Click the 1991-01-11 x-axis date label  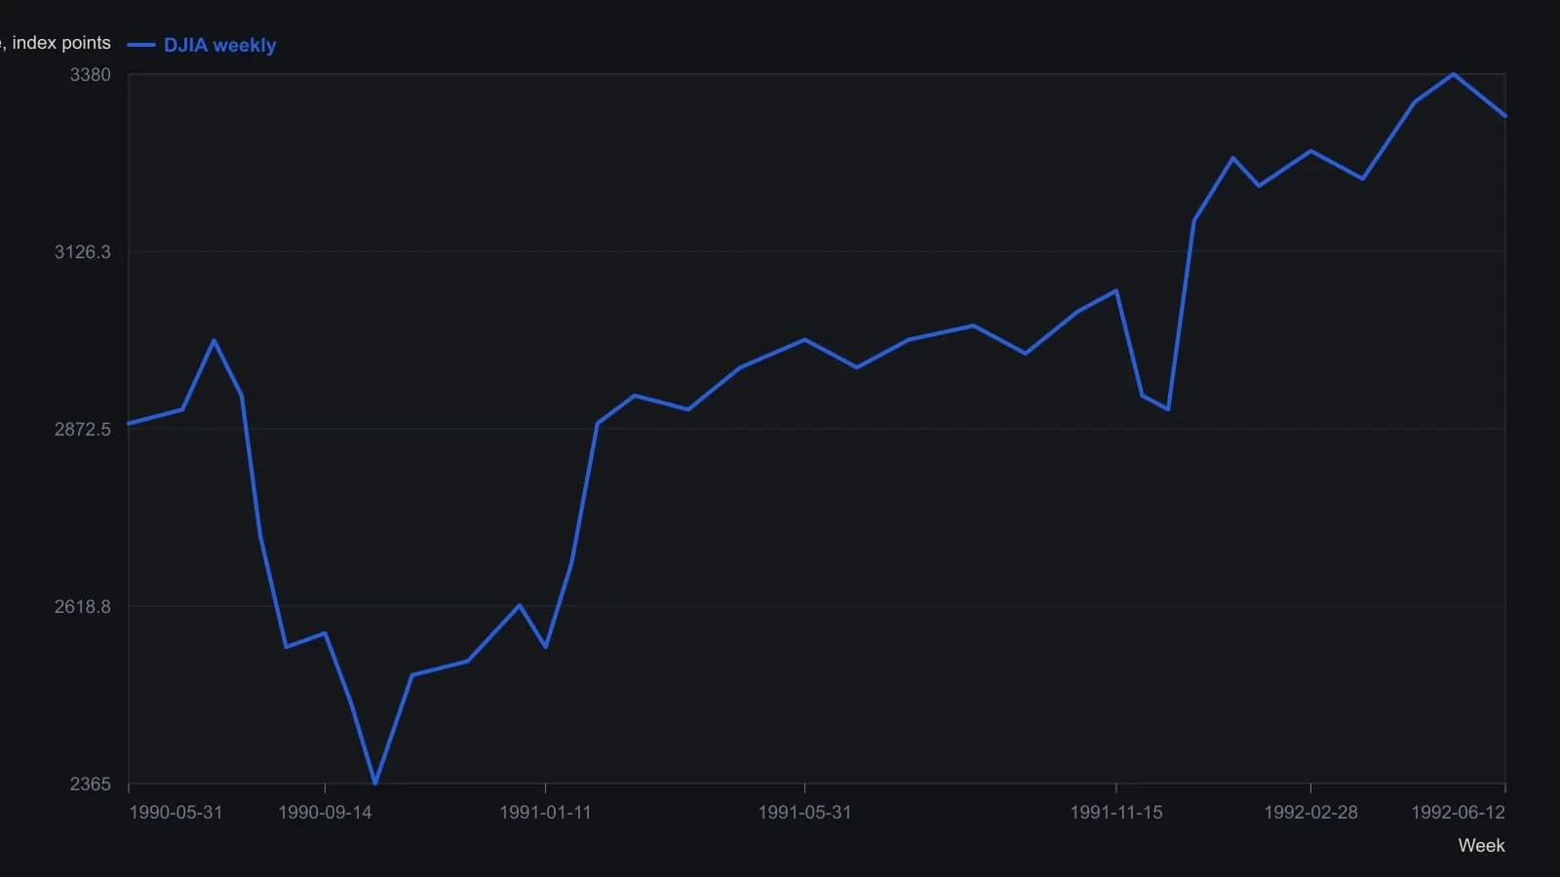point(545,813)
